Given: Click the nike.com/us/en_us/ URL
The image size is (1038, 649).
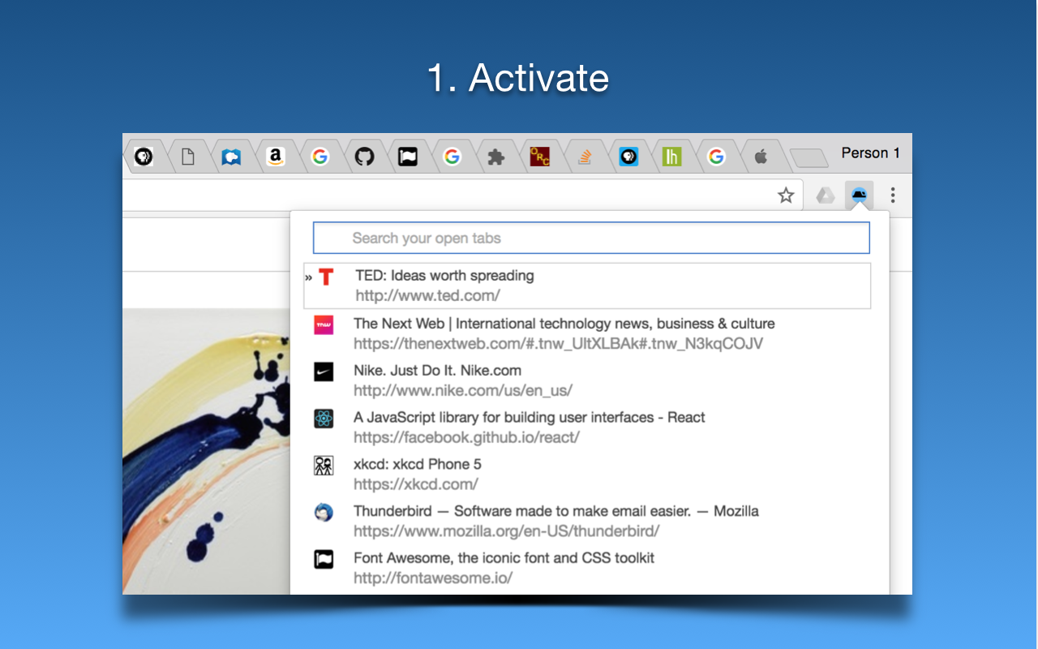Looking at the screenshot, I should click(x=463, y=390).
